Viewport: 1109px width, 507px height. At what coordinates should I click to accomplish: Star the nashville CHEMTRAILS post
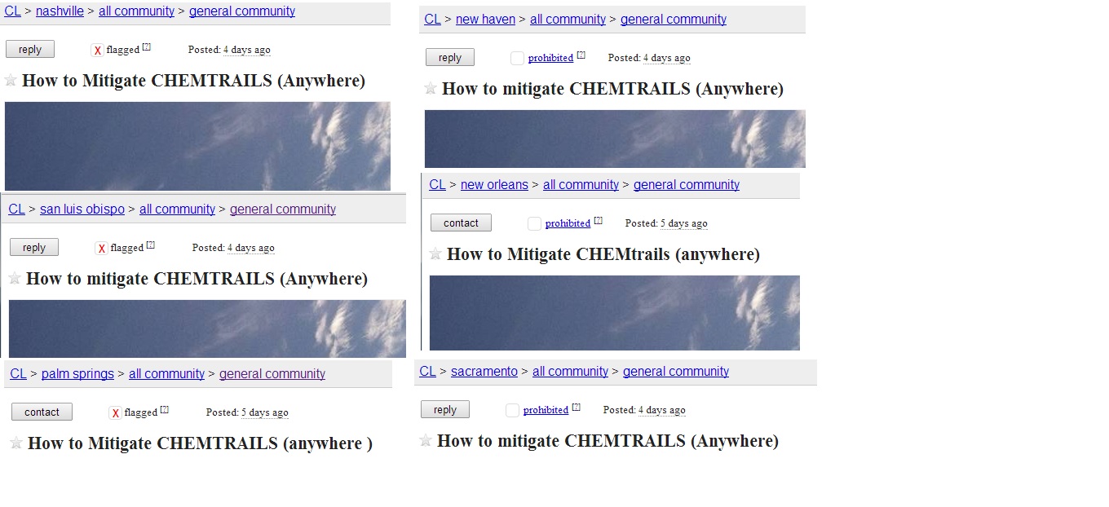[11, 80]
